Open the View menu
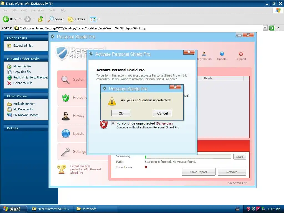The width and height of the screenshot is (284, 213). tap(24, 10)
